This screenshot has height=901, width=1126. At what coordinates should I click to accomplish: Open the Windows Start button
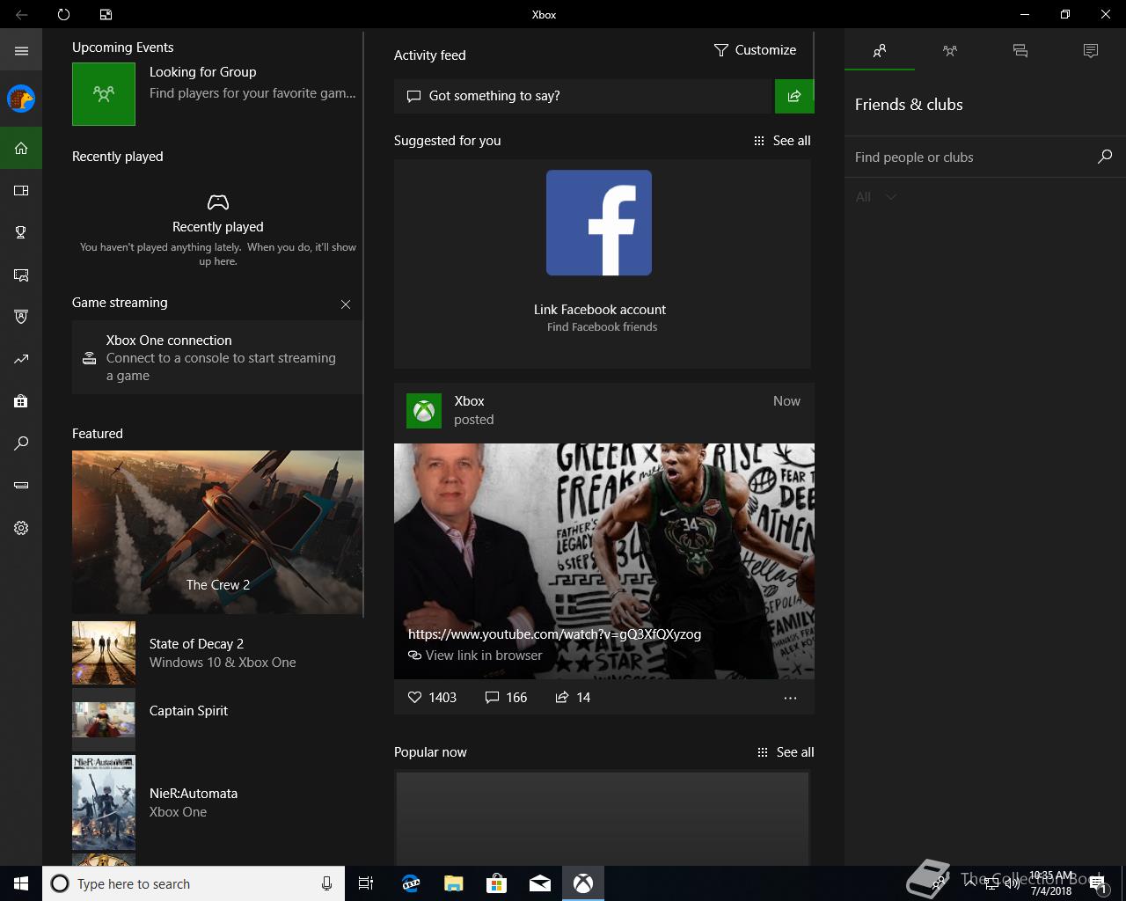tap(21, 883)
